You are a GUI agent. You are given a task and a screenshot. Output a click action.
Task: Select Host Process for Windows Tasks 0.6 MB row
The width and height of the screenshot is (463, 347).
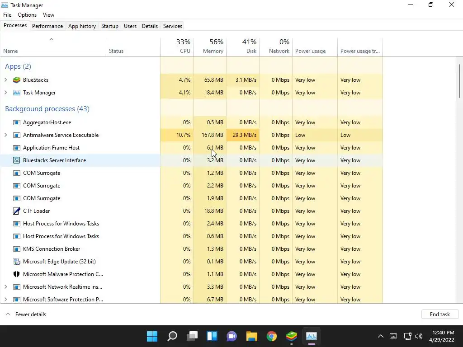tap(191, 236)
